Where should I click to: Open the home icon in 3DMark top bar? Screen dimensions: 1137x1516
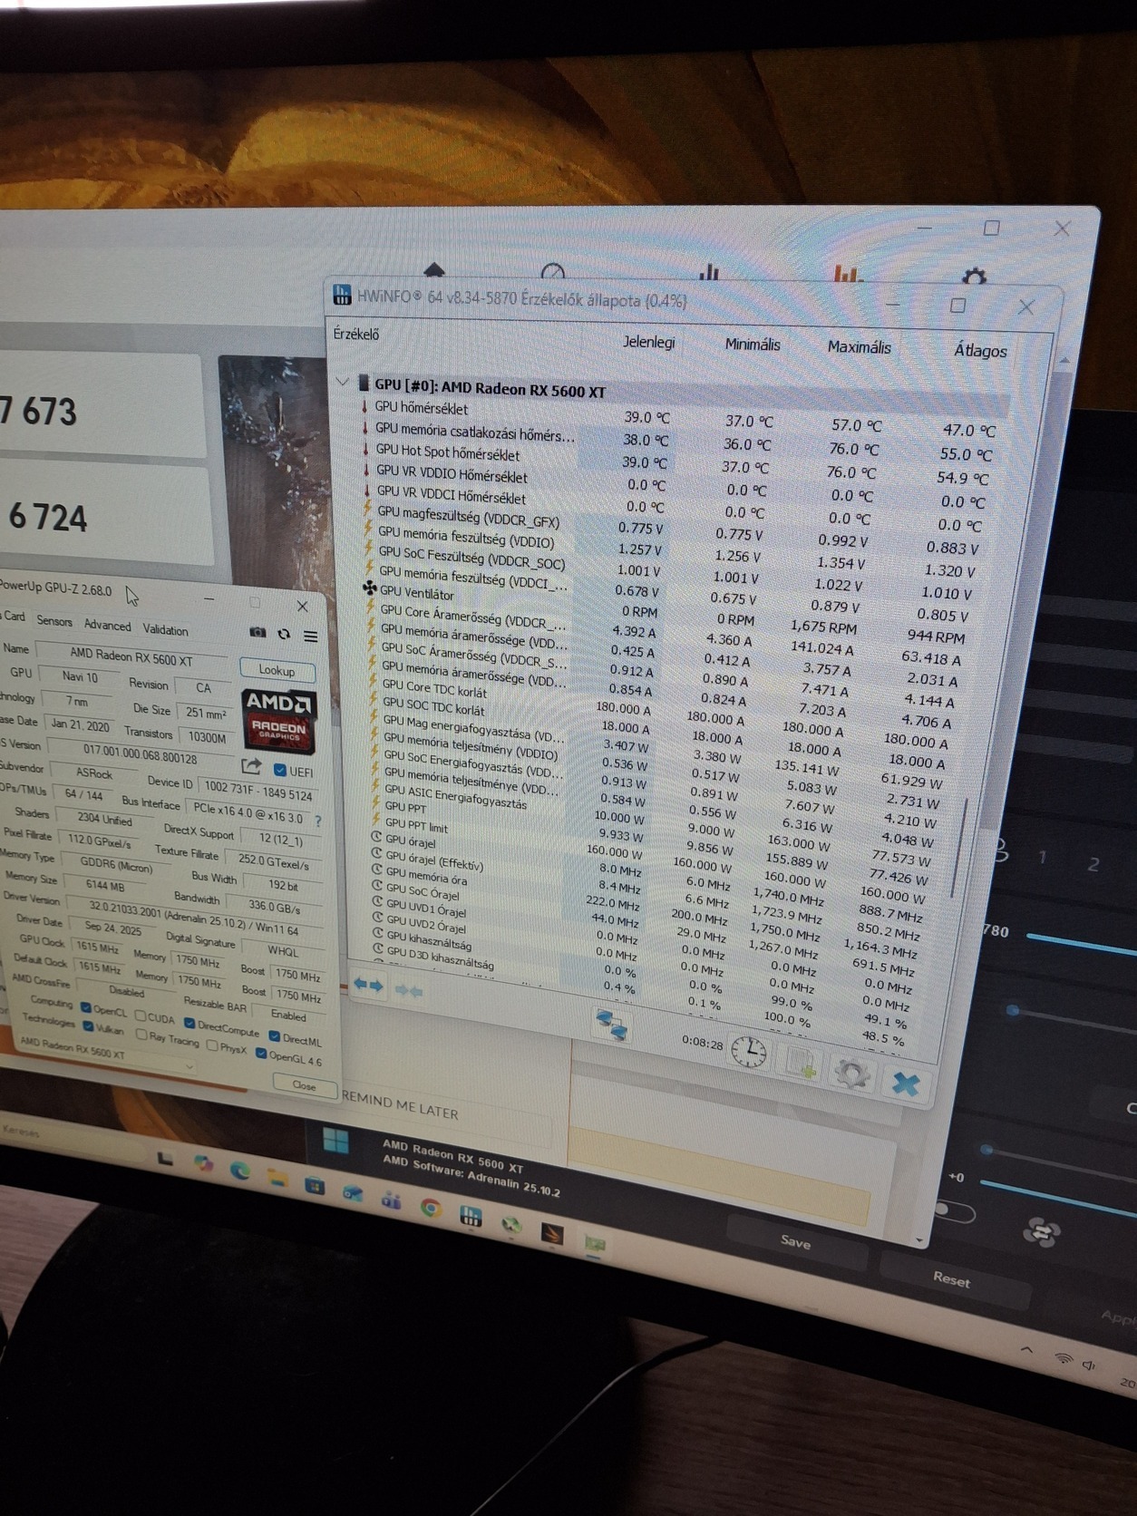pos(434,269)
